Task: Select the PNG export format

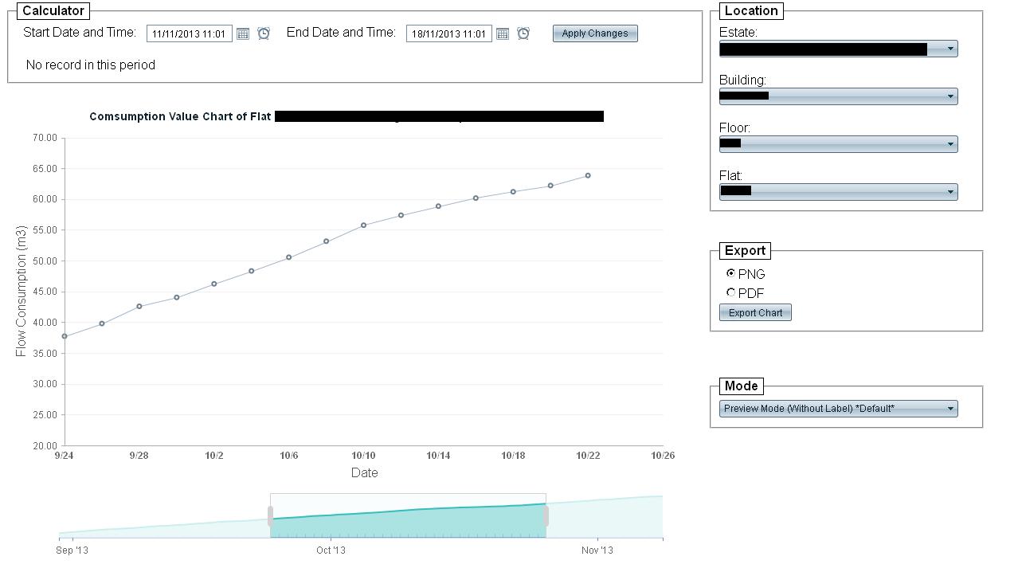Action: click(x=731, y=273)
